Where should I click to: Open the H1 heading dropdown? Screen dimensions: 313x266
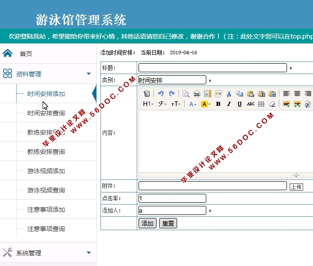click(148, 104)
